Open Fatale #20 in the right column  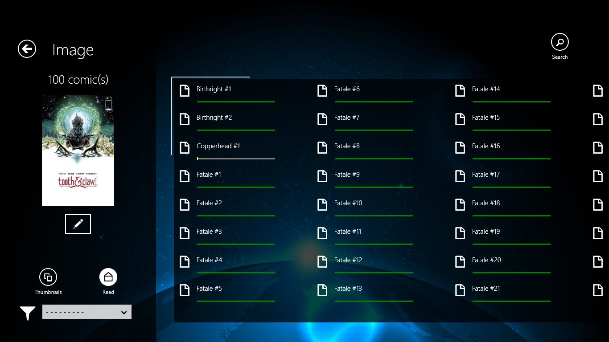tap(486, 260)
